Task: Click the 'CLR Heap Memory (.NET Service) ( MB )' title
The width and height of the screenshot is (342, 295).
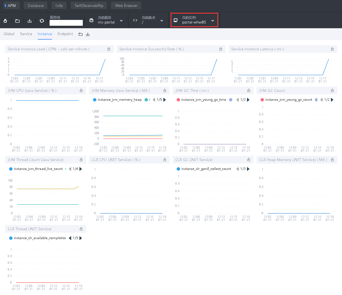Action: pos(293,160)
